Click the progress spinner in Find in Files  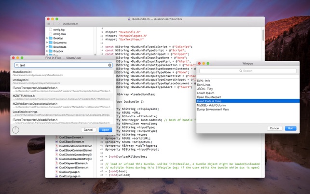[x=16, y=130]
